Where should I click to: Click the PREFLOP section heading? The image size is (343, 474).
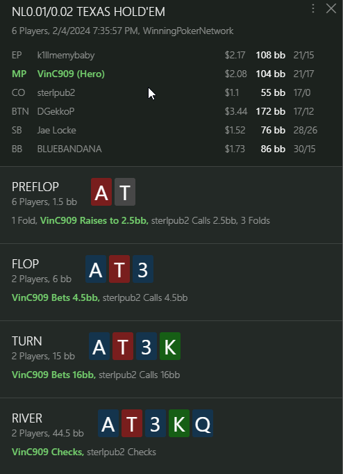[35, 187]
